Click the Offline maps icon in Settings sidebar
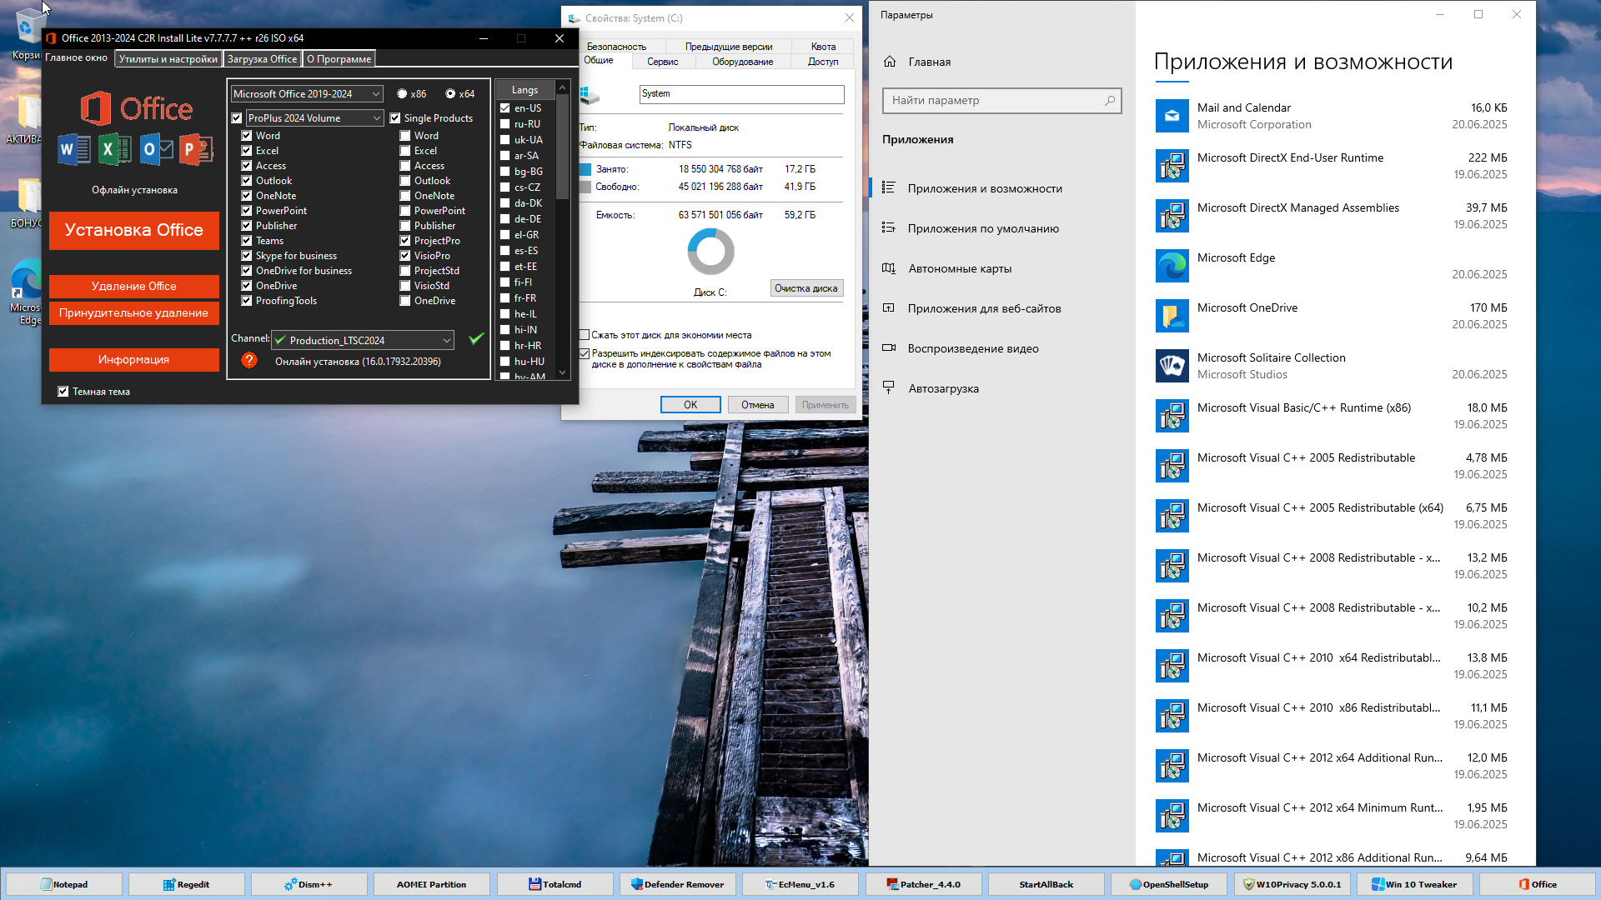This screenshot has width=1601, height=900. pos(889,268)
